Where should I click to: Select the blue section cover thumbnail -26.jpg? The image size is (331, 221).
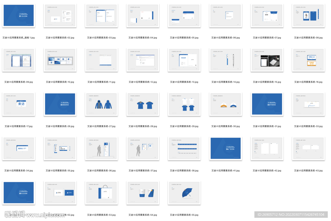click(60, 104)
